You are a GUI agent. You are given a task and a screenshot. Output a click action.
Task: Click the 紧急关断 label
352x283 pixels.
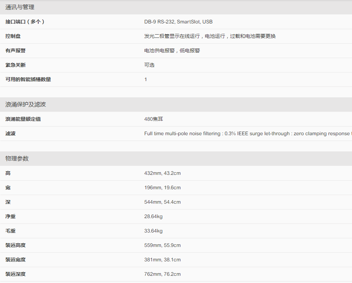pyautogui.click(x=16, y=65)
